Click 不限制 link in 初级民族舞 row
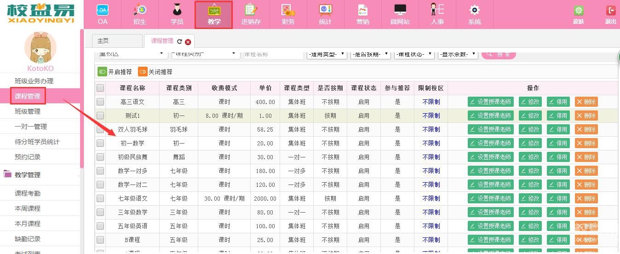 (x=431, y=157)
